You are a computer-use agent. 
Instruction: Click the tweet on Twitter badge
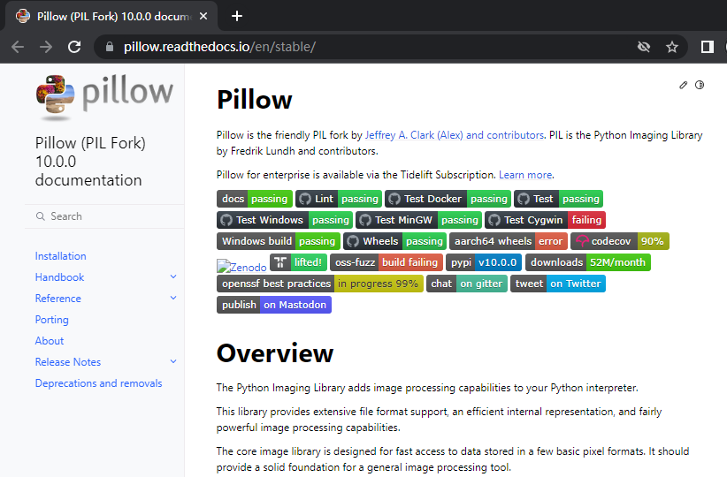tap(558, 284)
